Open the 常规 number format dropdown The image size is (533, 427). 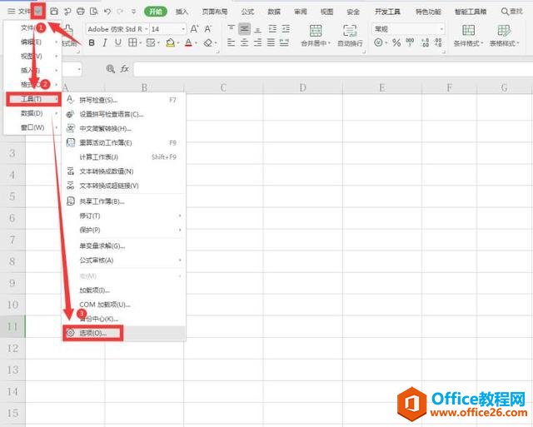point(441,29)
